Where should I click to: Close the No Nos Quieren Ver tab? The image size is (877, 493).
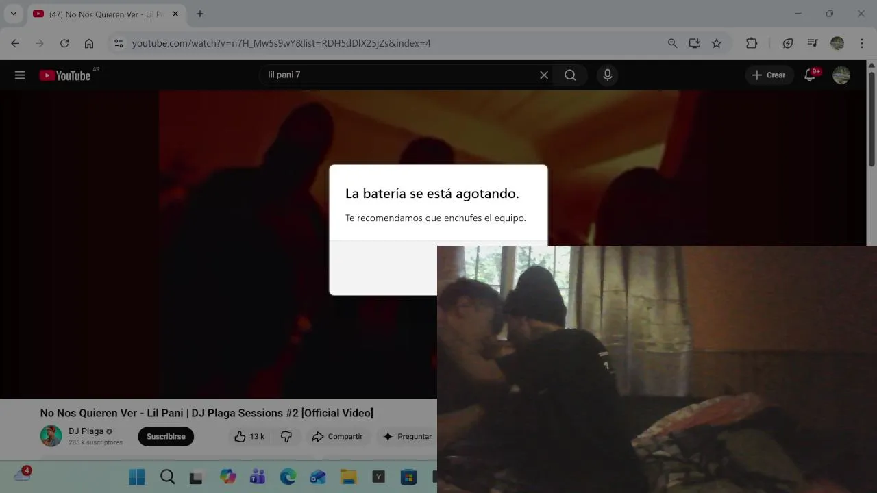175,14
